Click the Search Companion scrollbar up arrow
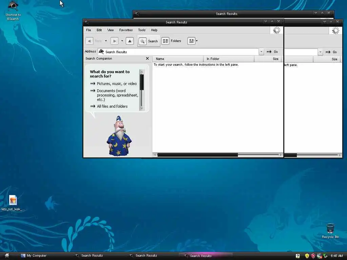This screenshot has height=260, width=347. point(142,72)
